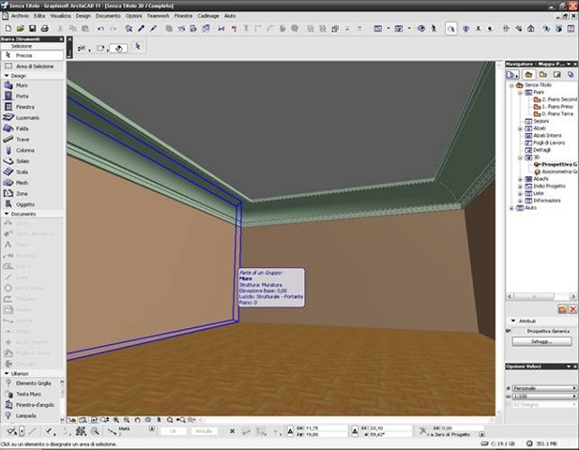Screen dimensions: 579x450
Task: Select the Lampada lamp tool
Action: point(25,414)
